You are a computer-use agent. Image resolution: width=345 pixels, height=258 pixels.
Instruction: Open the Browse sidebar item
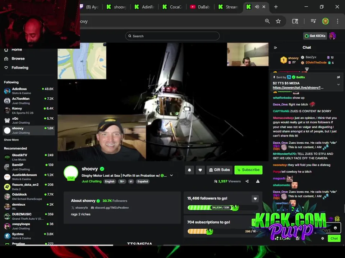pyautogui.click(x=14, y=58)
